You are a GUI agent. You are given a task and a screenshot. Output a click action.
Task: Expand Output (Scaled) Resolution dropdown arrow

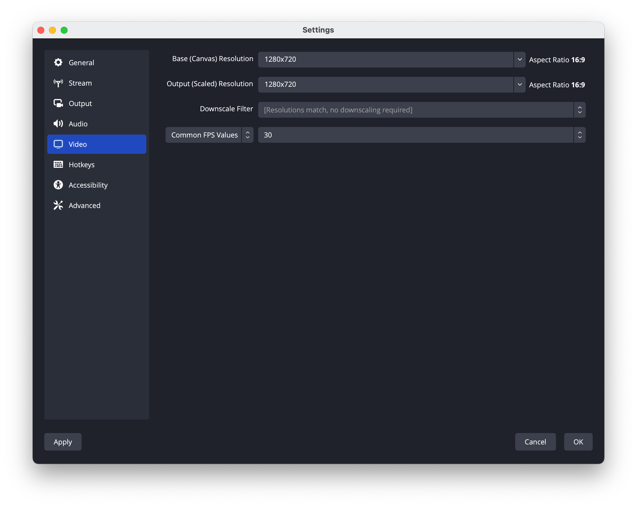click(x=519, y=85)
